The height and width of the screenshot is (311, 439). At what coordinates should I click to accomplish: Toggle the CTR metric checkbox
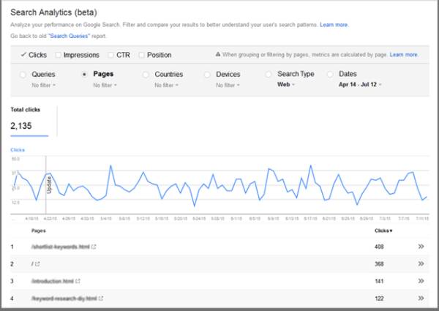110,55
